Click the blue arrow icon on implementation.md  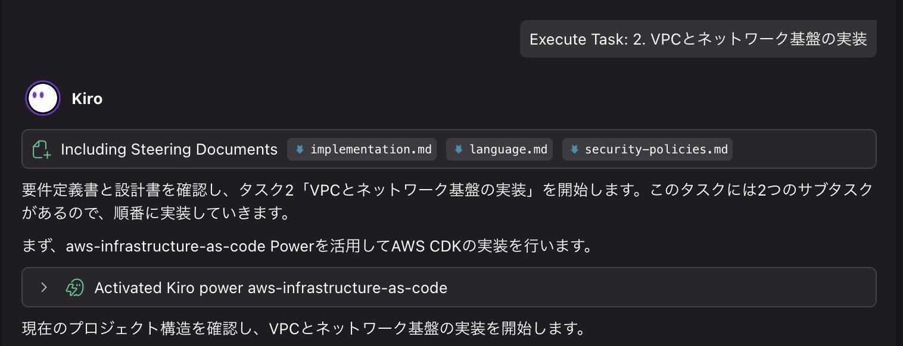click(x=299, y=149)
